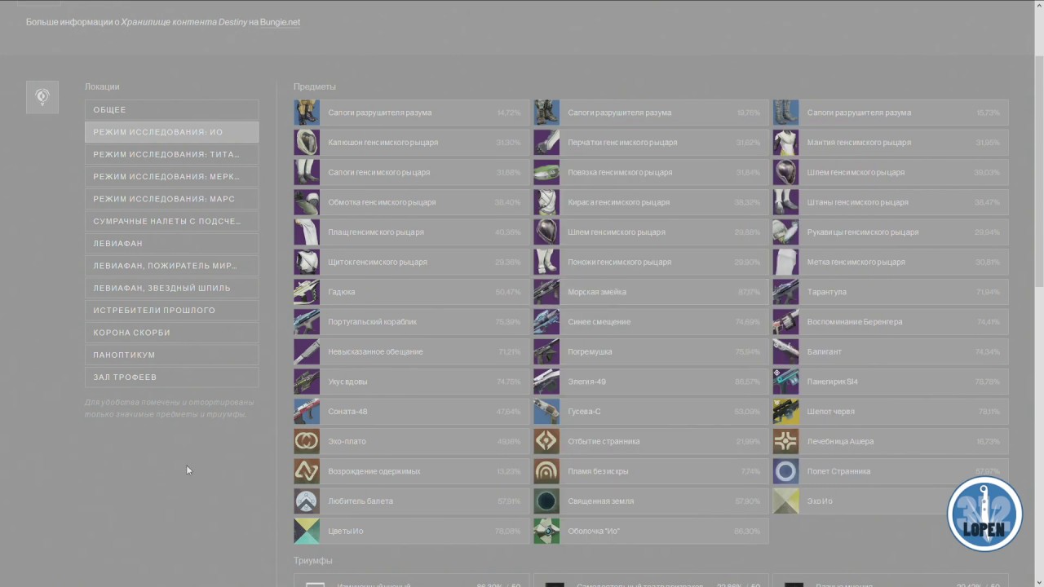
Task: Click the Синее смещение weapon icon
Action: (x=546, y=322)
